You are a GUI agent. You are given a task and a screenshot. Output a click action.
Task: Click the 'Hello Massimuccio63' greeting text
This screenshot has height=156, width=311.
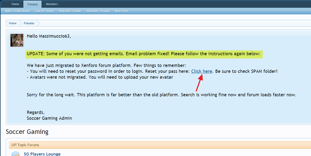(49, 36)
